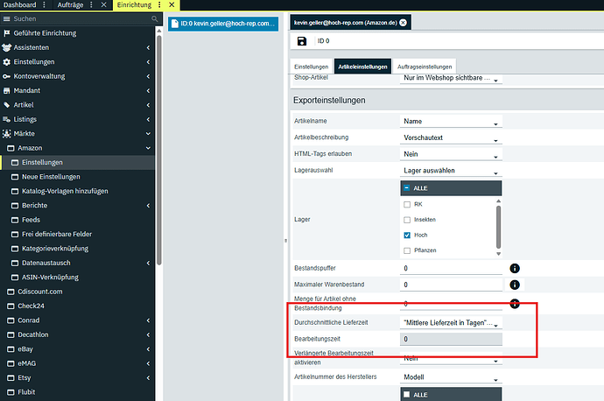604x401 pixels.
Task: Switch to the Dashboard tab
Action: pyautogui.click(x=19, y=4)
